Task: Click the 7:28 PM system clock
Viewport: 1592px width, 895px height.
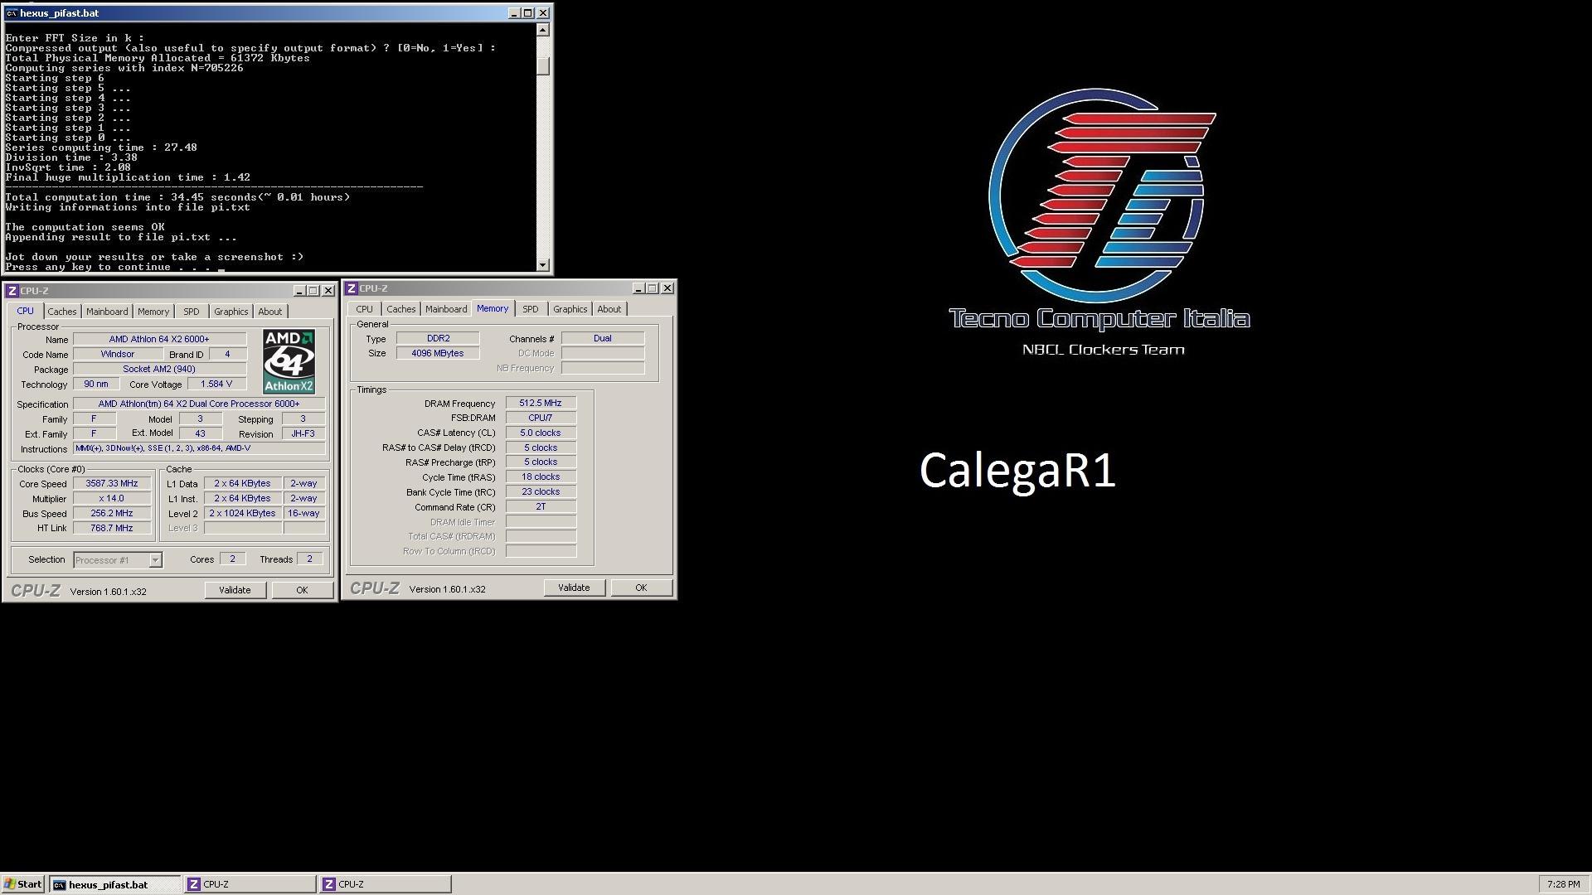Action: (x=1563, y=884)
